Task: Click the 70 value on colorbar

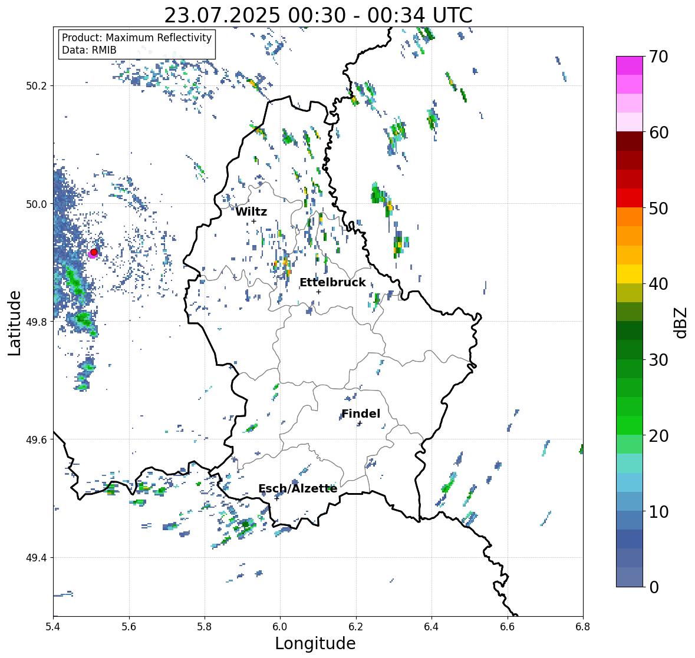Action: click(x=658, y=57)
